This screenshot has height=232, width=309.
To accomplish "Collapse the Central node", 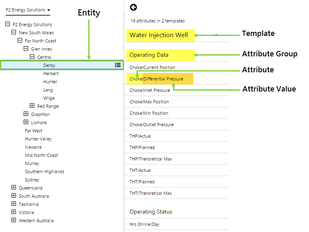I will pyautogui.click(x=32, y=57).
